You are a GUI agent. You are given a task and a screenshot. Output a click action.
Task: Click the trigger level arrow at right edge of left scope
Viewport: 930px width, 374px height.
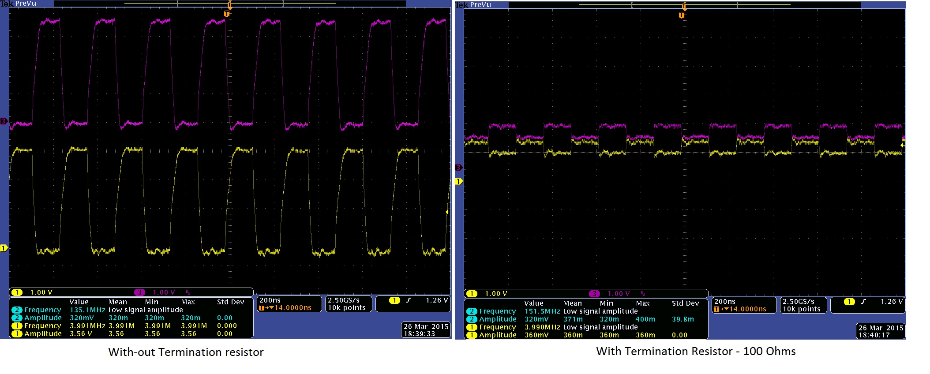(x=447, y=212)
